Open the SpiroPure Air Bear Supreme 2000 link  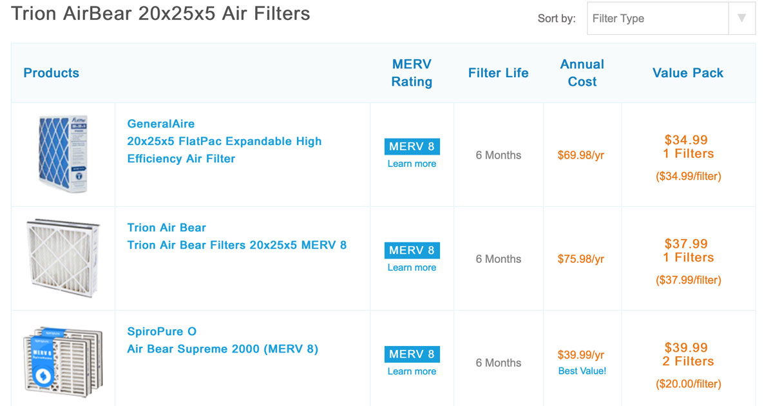(x=222, y=349)
